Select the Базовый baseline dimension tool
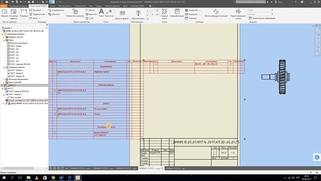Image resolution: width=321 pixels, height=181 pixels. tap(35, 10)
